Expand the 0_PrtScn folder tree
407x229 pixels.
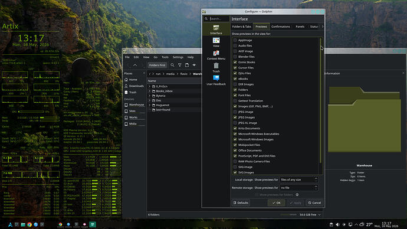click(x=149, y=86)
